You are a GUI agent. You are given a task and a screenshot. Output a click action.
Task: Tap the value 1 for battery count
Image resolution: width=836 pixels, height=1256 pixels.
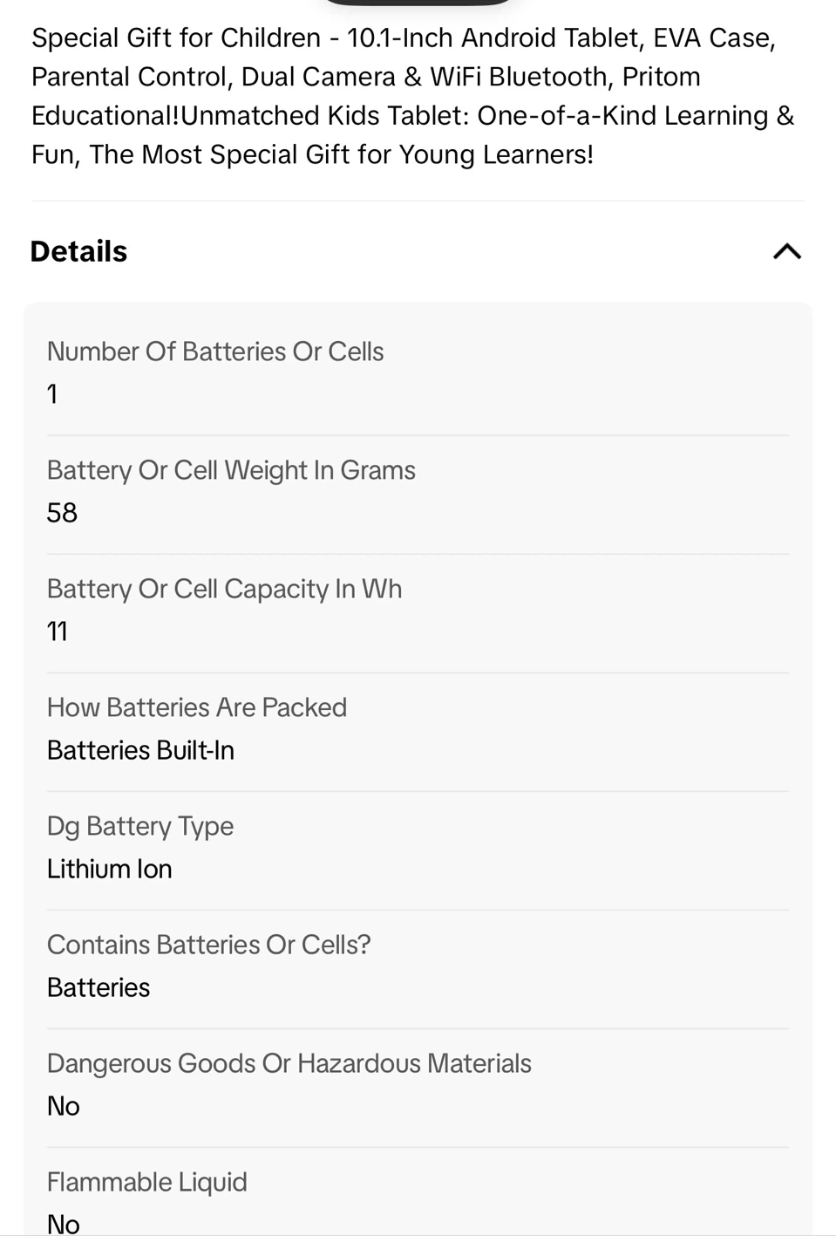coord(52,394)
